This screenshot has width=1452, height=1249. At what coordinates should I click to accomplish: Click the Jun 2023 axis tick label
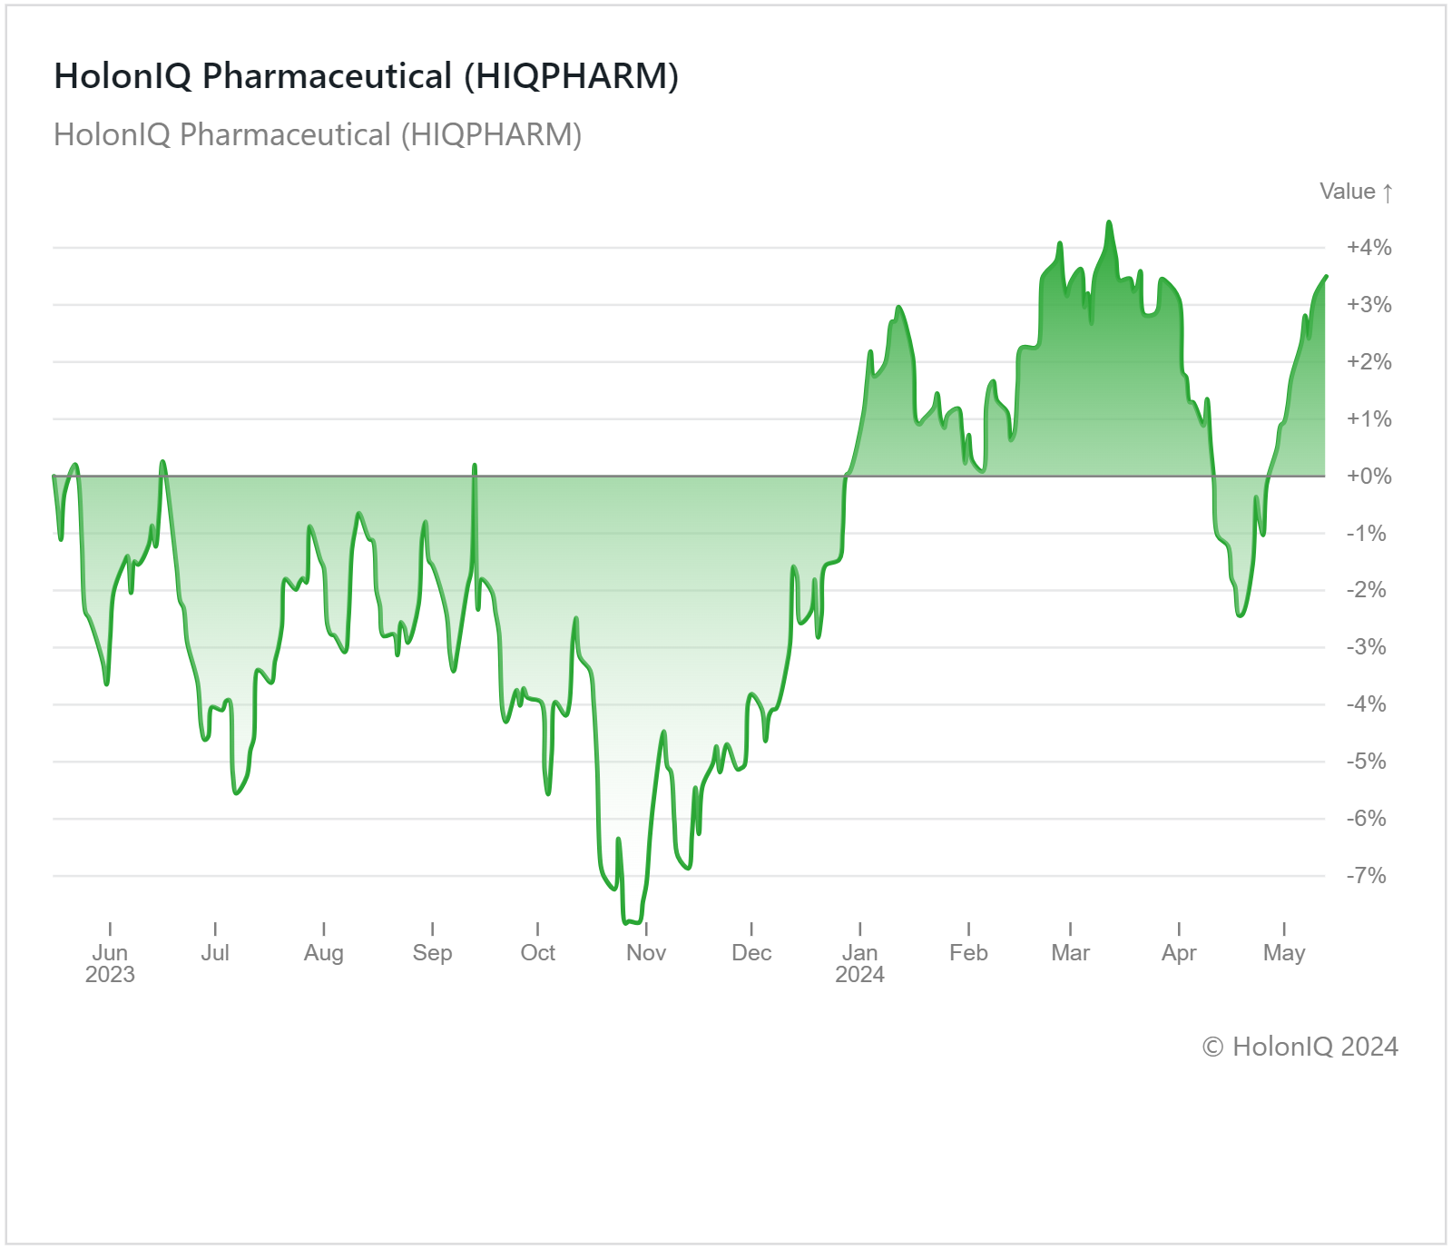coord(110,963)
